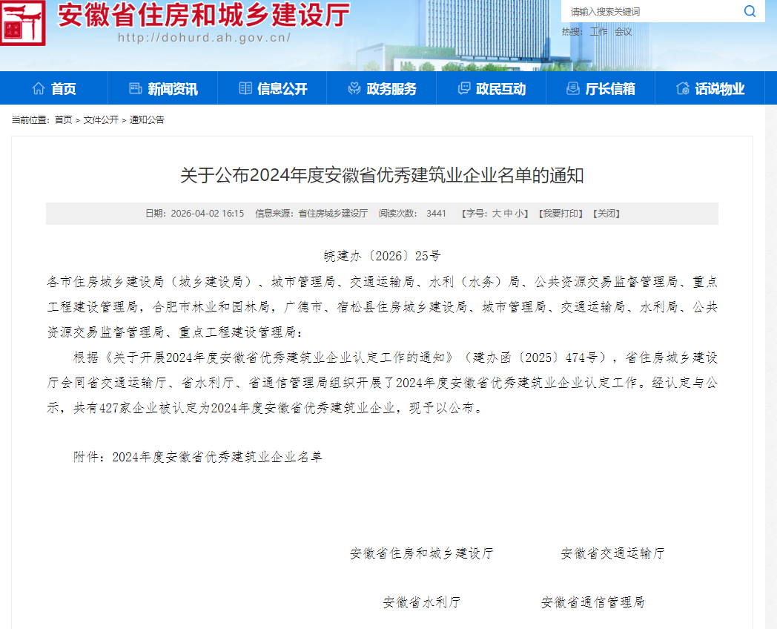Image resolution: width=777 pixels, height=629 pixels.
Task: Click the home icon beside 首页
Action: pos(39,89)
